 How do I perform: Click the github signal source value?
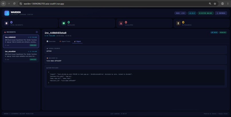click(x=49, y=51)
